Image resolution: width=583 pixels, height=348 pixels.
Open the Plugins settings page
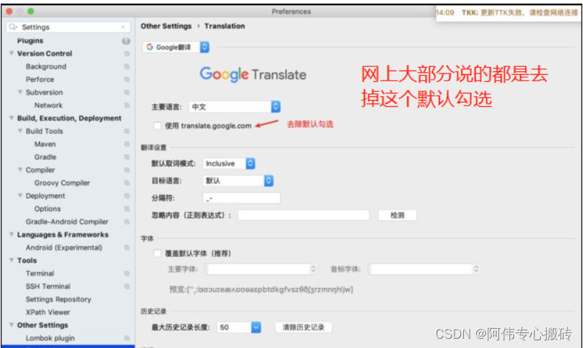coord(30,41)
